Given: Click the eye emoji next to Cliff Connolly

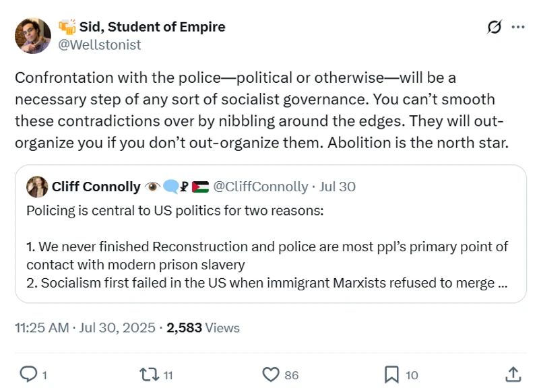Looking at the screenshot, I should tap(153, 187).
